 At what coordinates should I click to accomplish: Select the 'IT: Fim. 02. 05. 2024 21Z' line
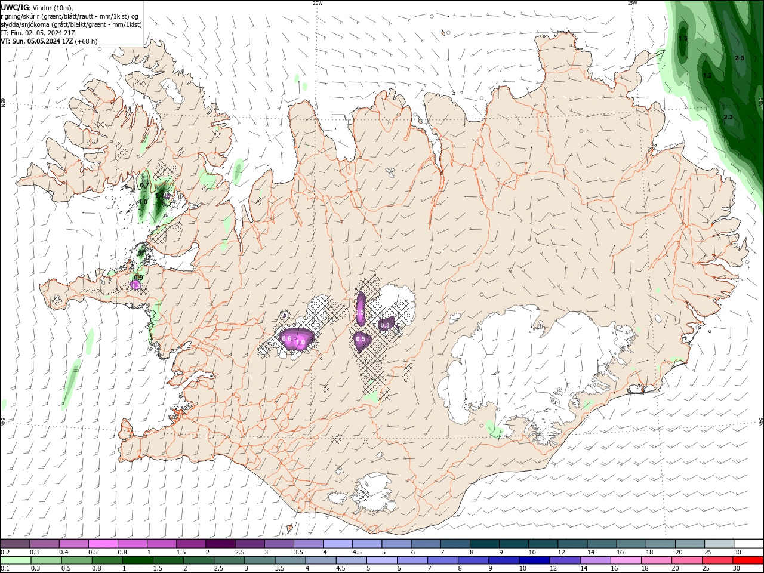click(38, 33)
